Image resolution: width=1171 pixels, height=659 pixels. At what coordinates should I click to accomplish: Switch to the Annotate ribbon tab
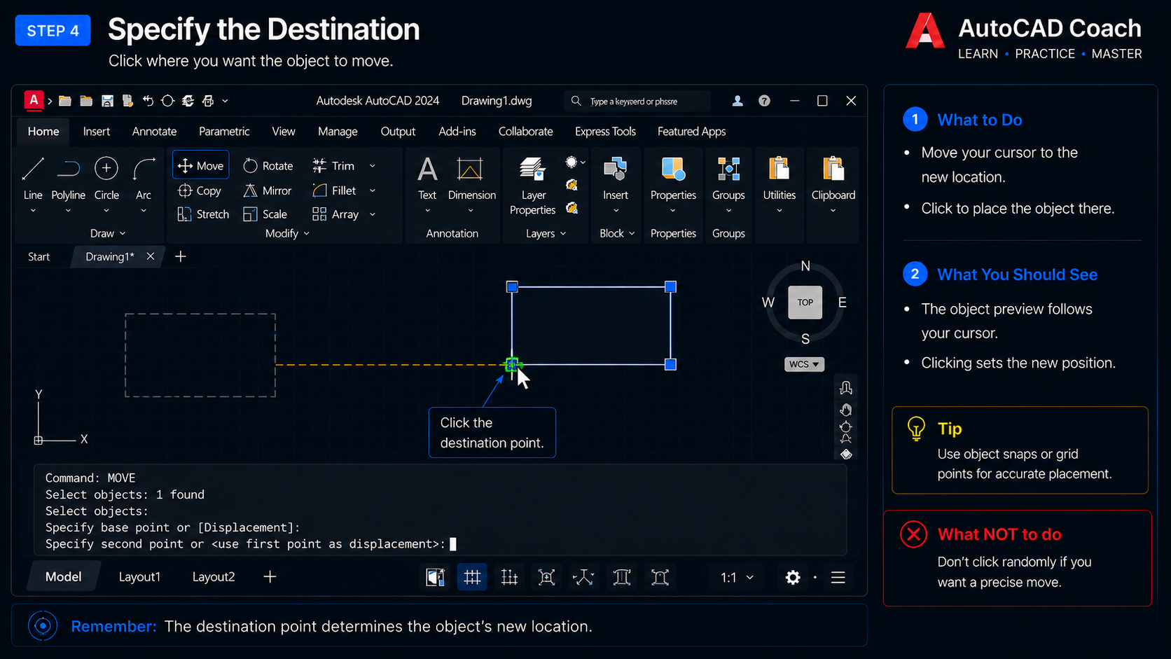(x=154, y=132)
